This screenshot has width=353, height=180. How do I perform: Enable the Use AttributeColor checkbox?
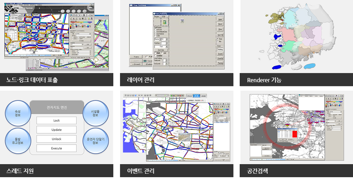tap(155, 32)
